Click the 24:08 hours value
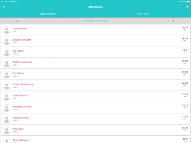The width and height of the screenshot is (191, 143). [185, 83]
